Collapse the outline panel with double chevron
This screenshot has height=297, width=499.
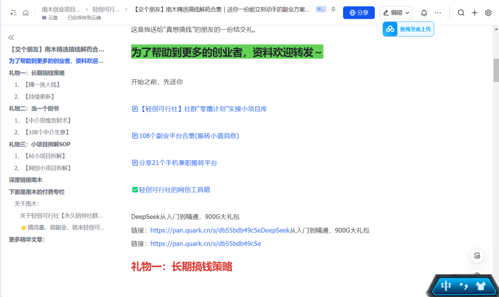coord(11,37)
